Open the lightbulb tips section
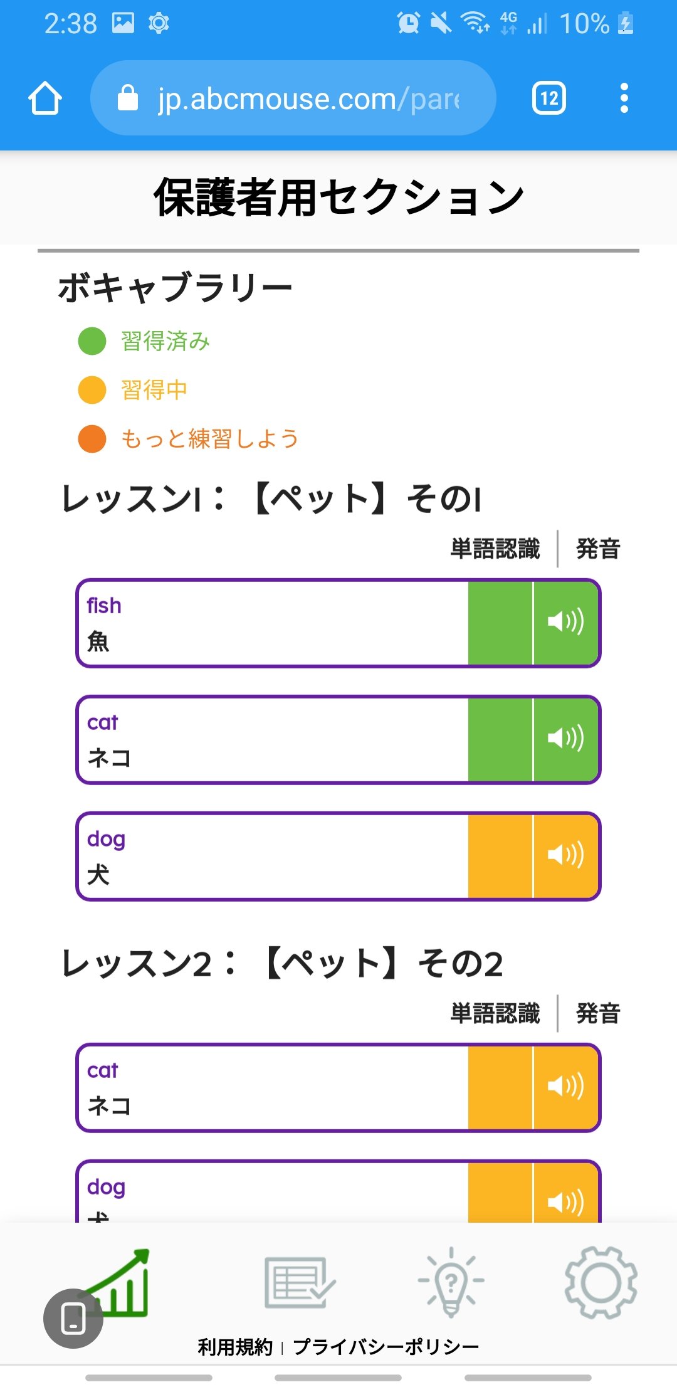The image size is (677, 1392). point(451,1282)
